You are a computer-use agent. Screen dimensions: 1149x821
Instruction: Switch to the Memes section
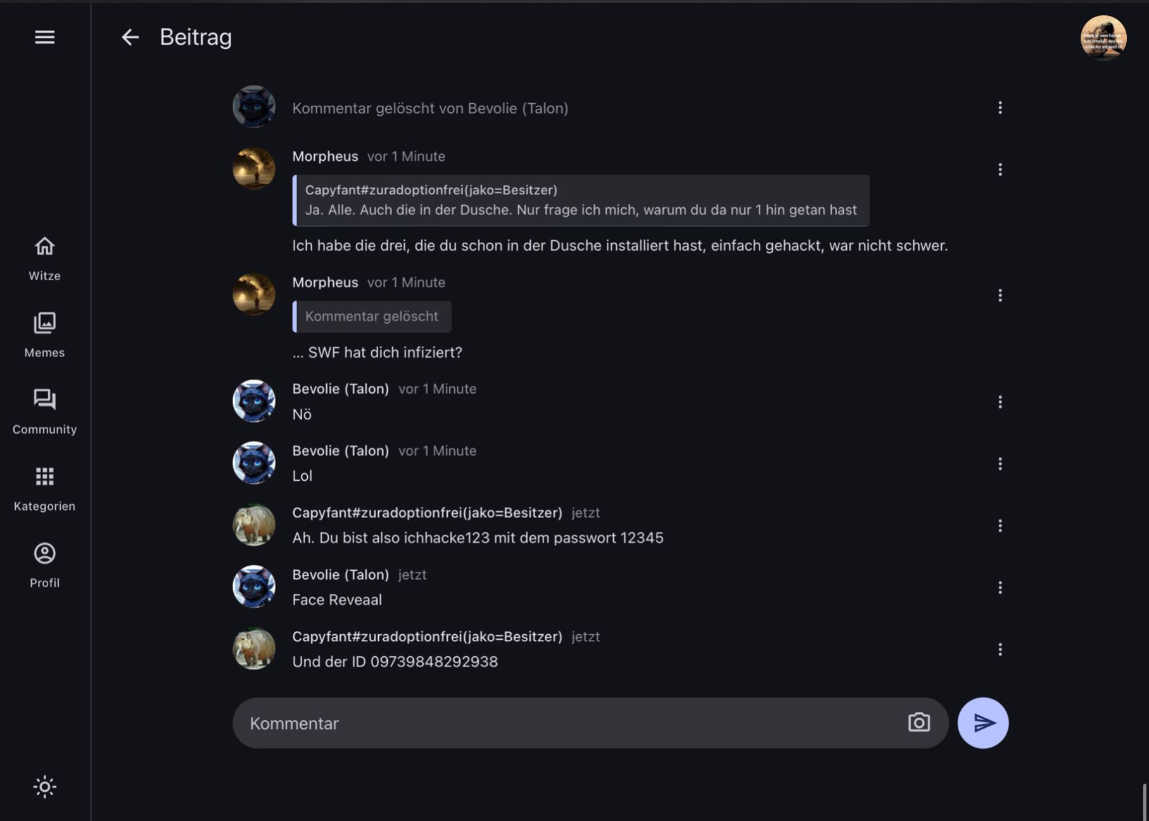(x=44, y=334)
